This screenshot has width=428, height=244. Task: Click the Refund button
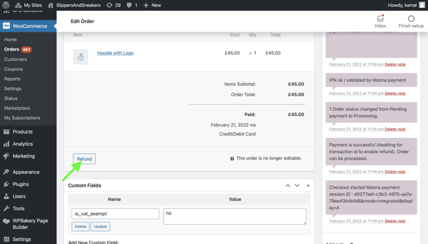click(x=84, y=159)
